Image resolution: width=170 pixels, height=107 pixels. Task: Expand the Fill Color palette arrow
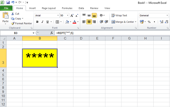tap(71, 22)
